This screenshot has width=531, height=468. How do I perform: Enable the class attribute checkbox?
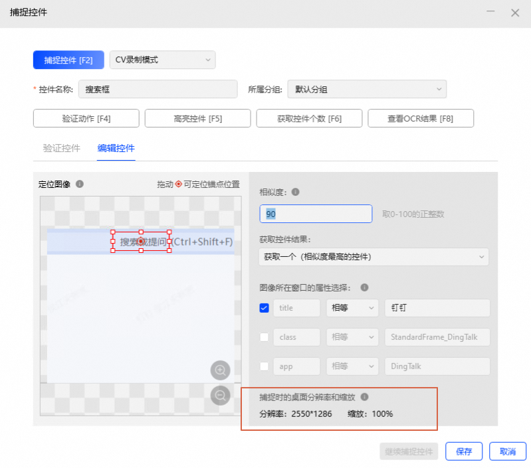tap(264, 337)
